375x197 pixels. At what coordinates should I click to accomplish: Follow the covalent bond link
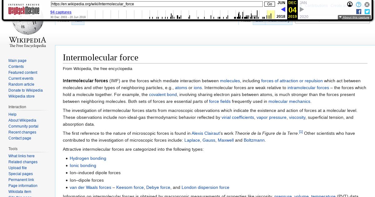[163, 94]
